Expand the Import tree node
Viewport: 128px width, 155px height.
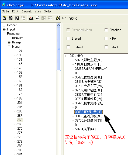(x=4, y=29)
